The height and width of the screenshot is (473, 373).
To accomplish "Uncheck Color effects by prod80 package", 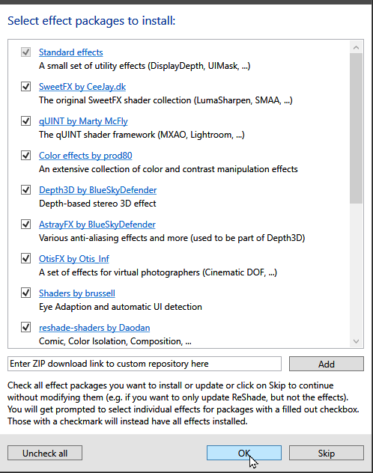I will tap(26, 156).
